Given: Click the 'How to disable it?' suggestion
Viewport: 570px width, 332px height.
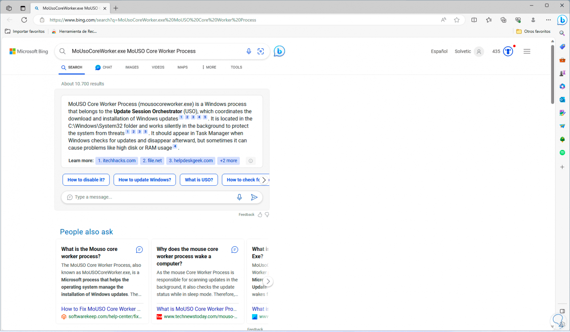Looking at the screenshot, I should pos(86,180).
